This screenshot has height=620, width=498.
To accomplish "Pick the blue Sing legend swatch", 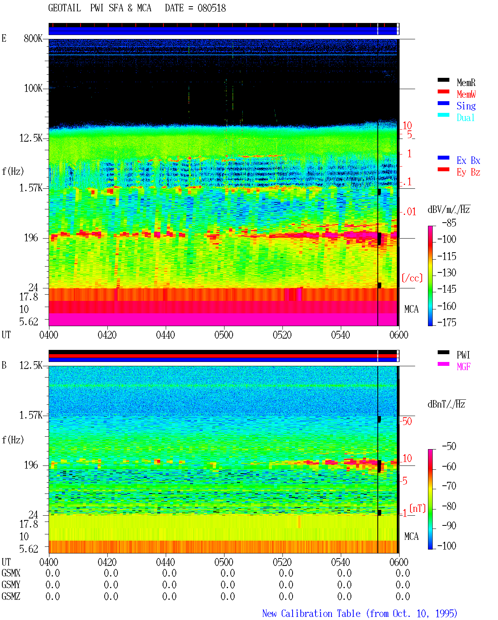I will (x=444, y=104).
